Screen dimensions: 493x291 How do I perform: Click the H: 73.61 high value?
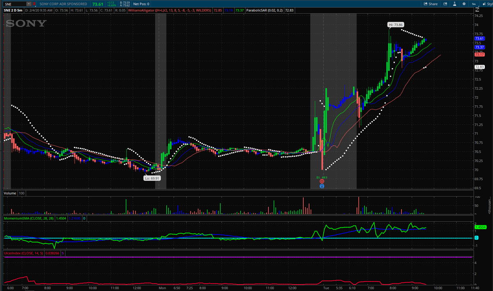pyautogui.click(x=76, y=9)
